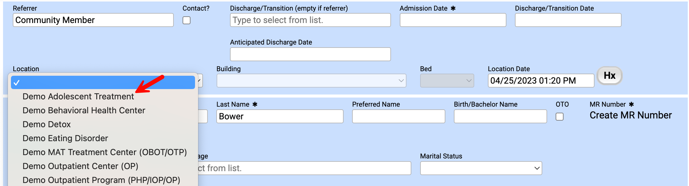Enable the OTO checkbox

click(559, 117)
